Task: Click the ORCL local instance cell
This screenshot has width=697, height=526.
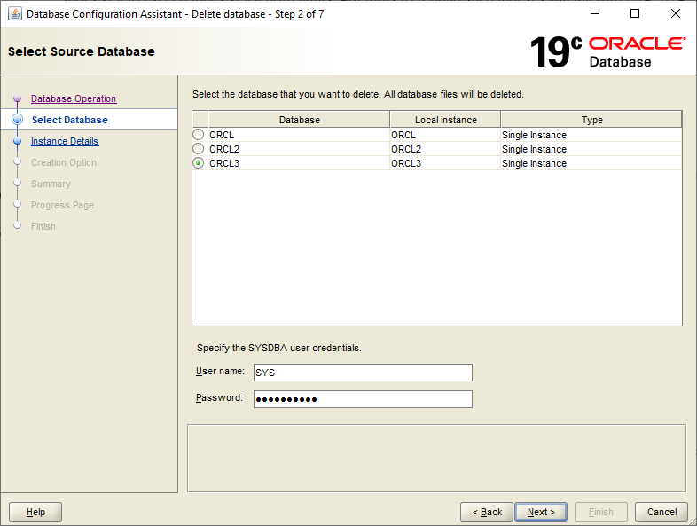Action: point(445,135)
